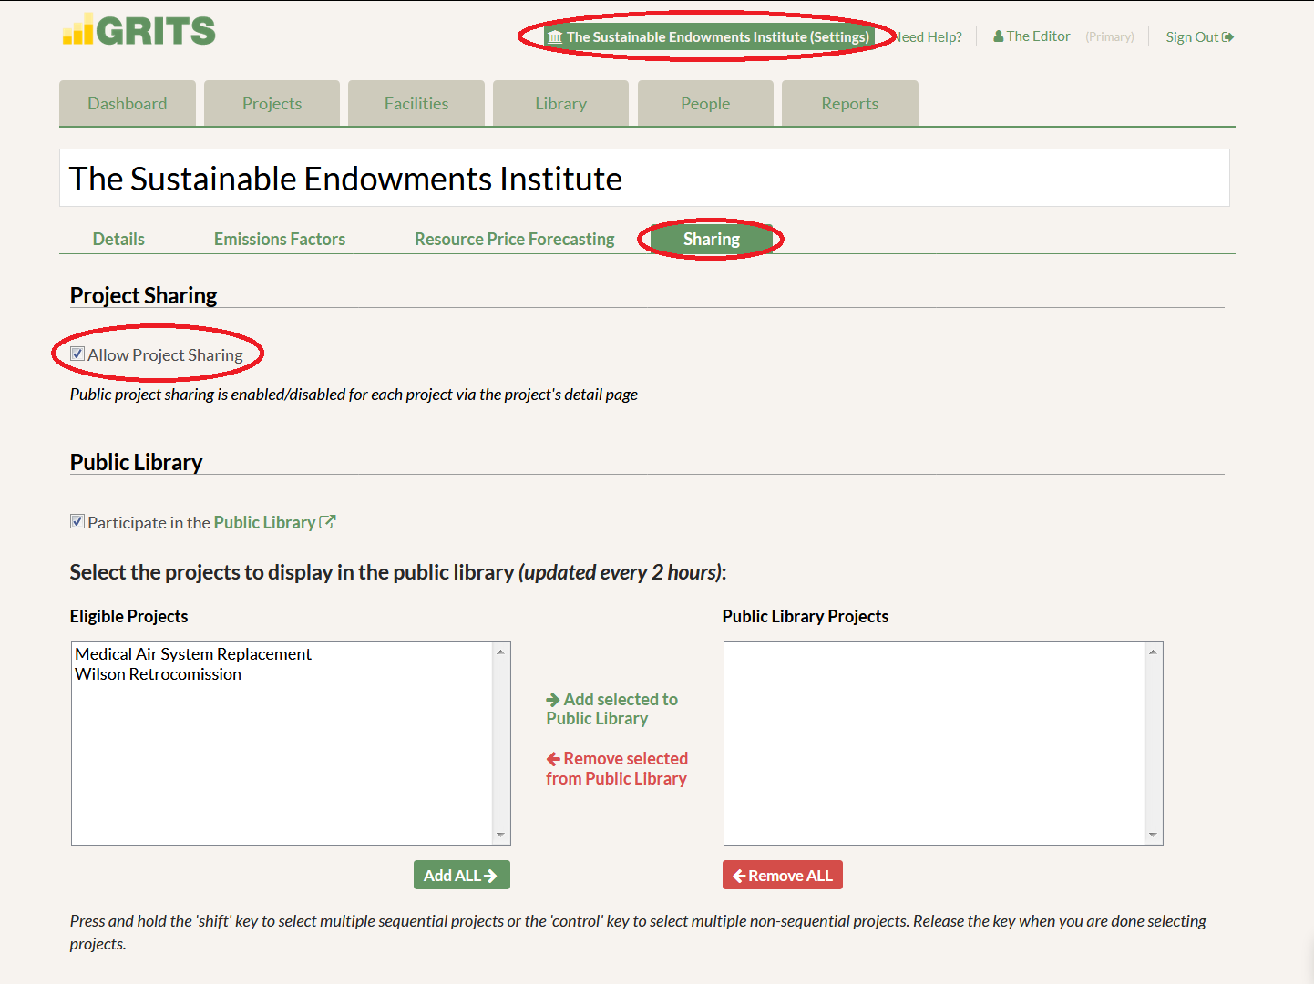Toggle Participate in the Public Library checkbox
Image resolution: width=1314 pixels, height=985 pixels.
click(x=77, y=522)
